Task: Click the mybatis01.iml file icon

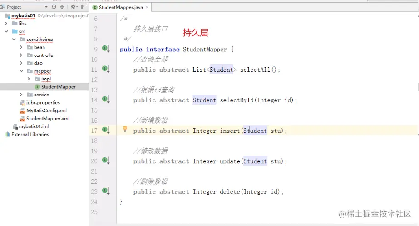Action: click(15, 126)
